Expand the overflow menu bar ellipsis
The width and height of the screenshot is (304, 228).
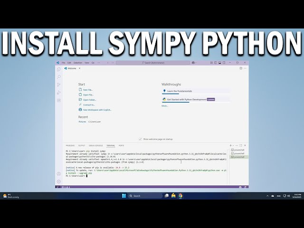click(x=99, y=63)
